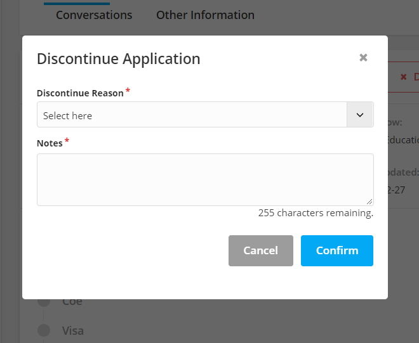Click the Notes field label
The height and width of the screenshot is (343, 419).
(50, 143)
